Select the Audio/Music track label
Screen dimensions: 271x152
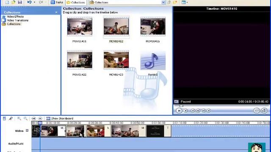[16, 144]
